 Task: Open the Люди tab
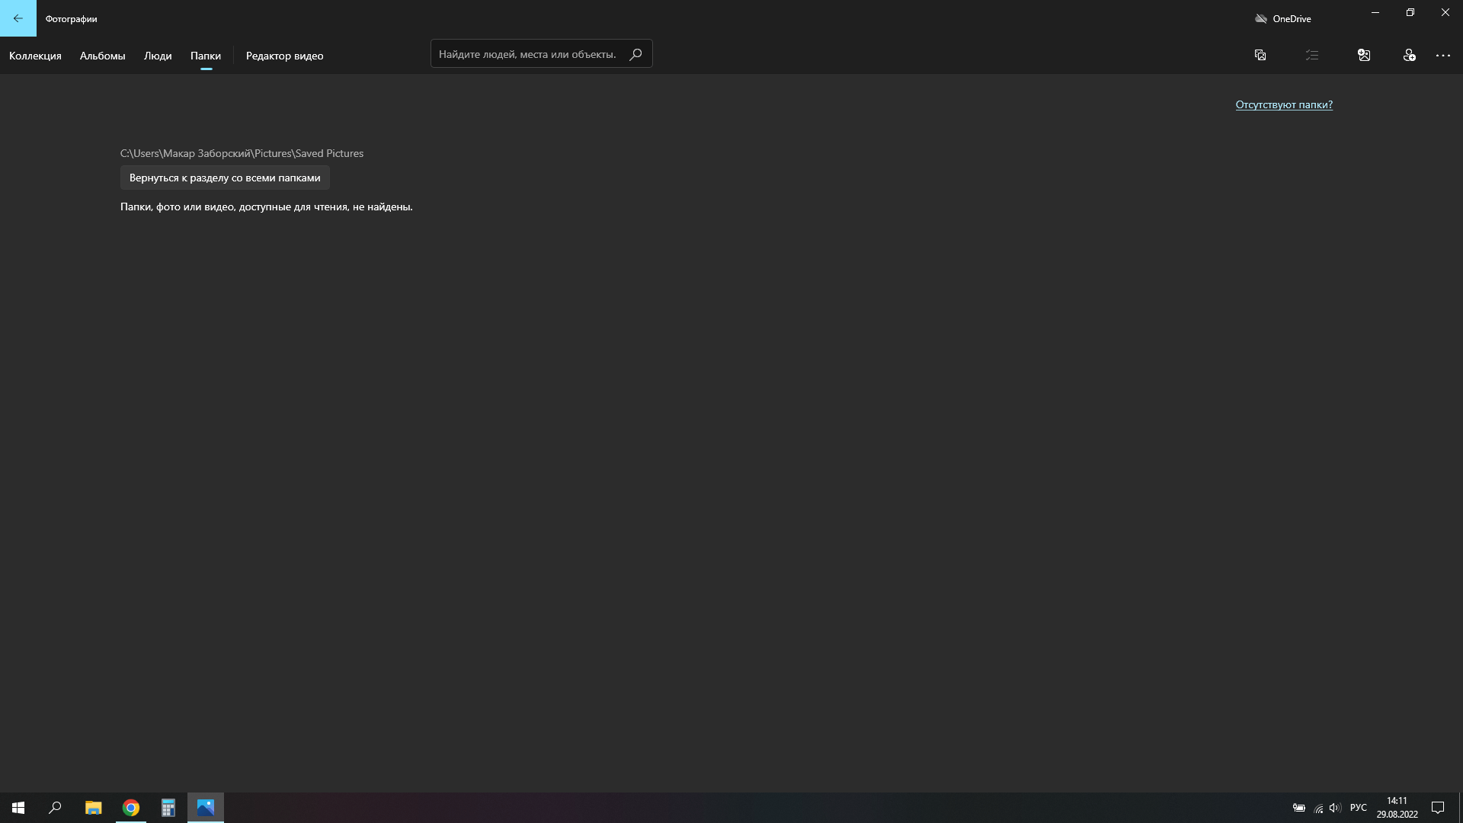158,56
